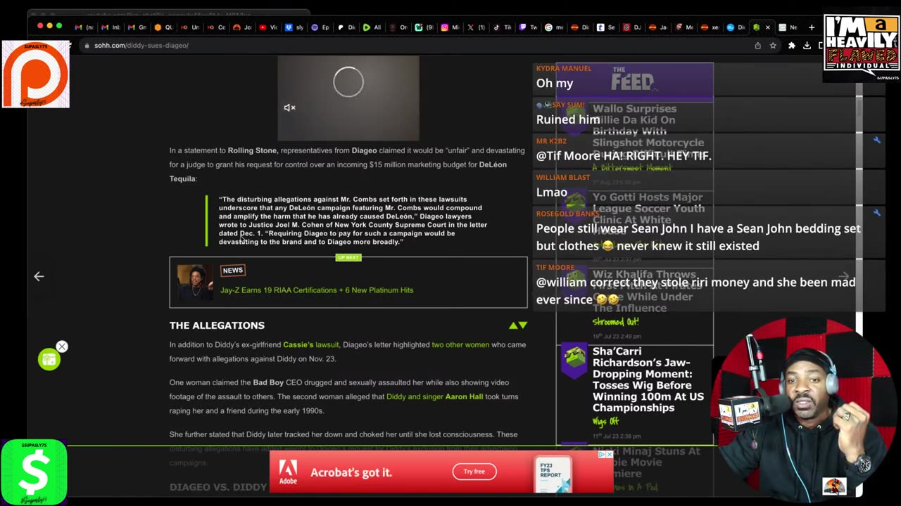Switch to the 'Ne' tab at far right
This screenshot has height=506, width=901.
(x=788, y=27)
